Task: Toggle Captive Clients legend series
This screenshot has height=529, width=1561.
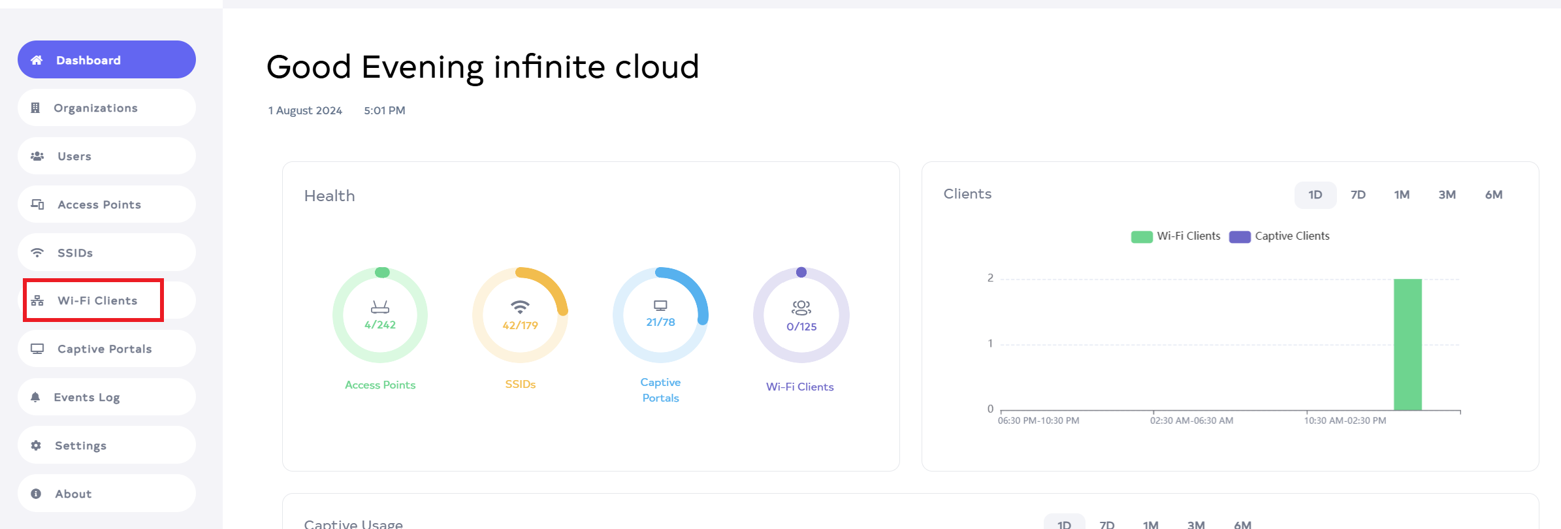Action: click(x=1279, y=236)
